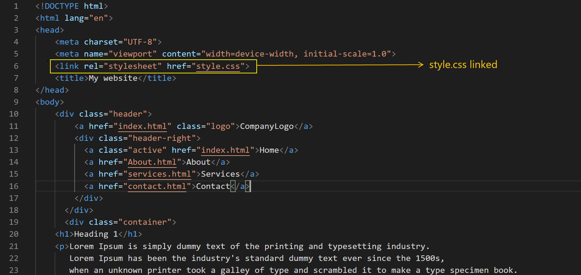The height and width of the screenshot is (275, 581).
Task: Click line number 1 in gutter
Action: (16, 6)
